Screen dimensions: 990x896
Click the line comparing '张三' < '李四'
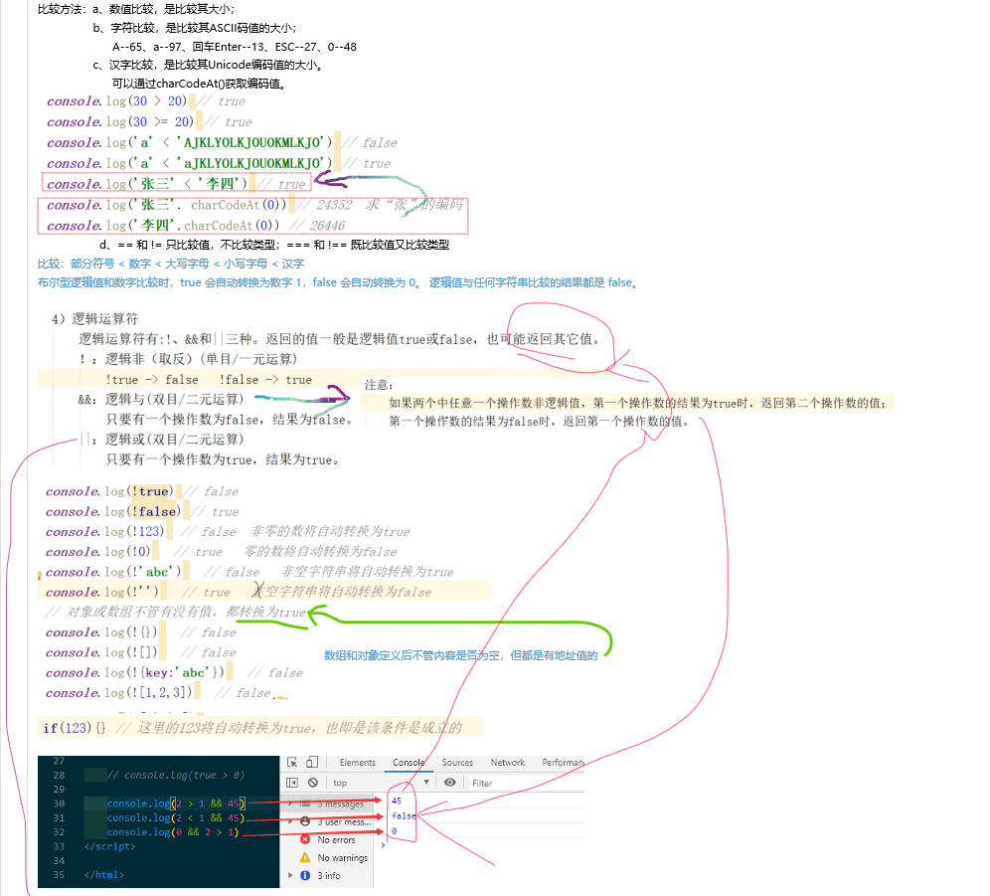(x=176, y=184)
